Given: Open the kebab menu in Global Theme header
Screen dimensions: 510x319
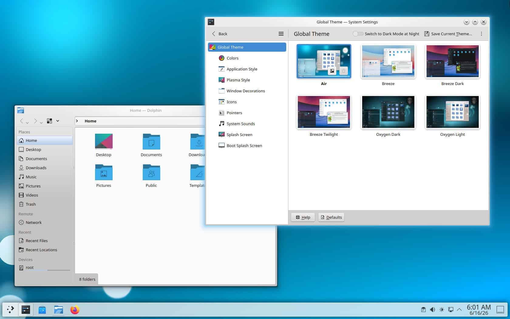Looking at the screenshot, I should tap(481, 34).
